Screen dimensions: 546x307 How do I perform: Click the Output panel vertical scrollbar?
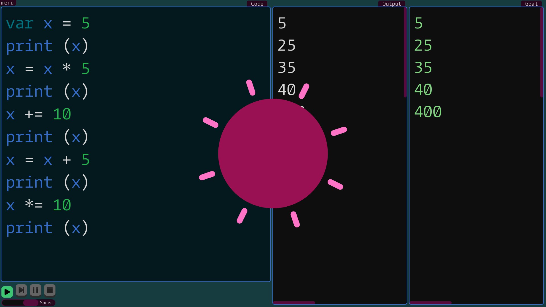405,53
